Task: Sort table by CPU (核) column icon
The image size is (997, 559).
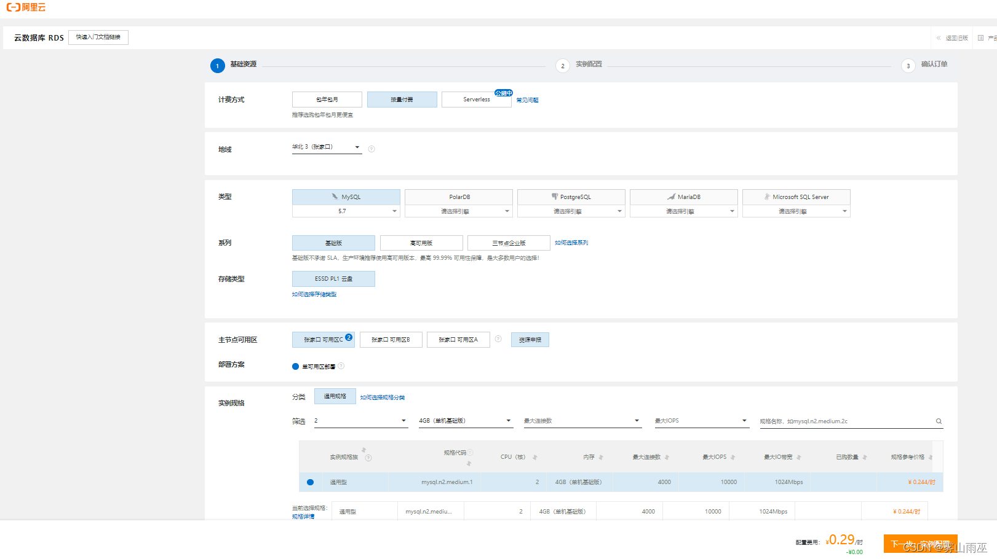Action: 534,457
